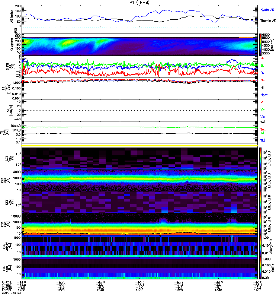Click the "1220" time axis label

tap(61, 290)
